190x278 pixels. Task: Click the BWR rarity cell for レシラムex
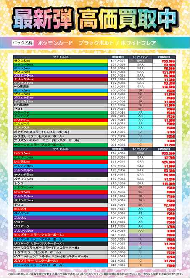tap(140, 153)
